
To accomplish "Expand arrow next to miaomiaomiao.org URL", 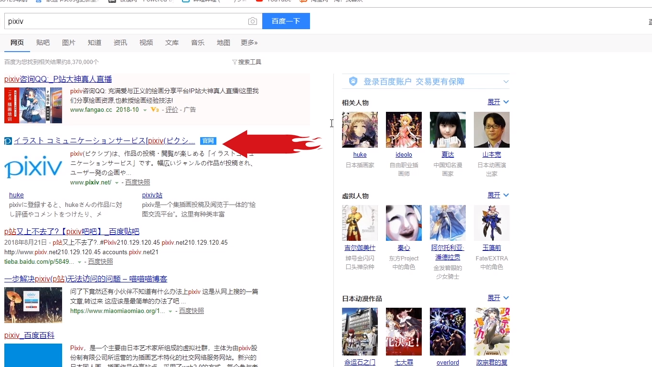I will point(170,312).
